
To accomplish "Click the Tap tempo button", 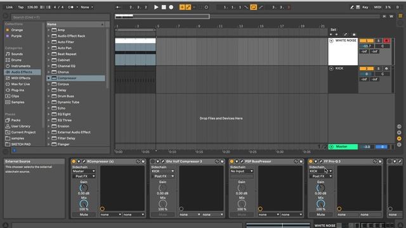I will click(x=21, y=7).
